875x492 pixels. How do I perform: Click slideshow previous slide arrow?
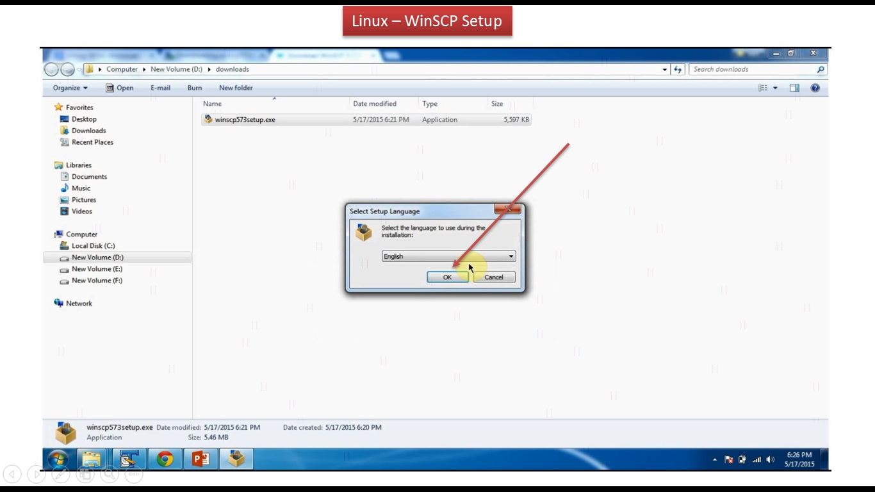click(12, 474)
